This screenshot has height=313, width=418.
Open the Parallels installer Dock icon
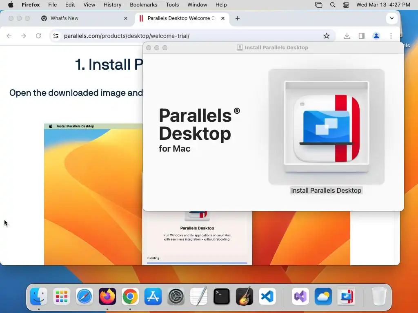click(x=346, y=296)
